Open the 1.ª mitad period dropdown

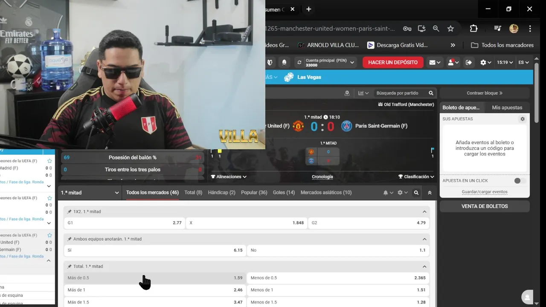tap(90, 193)
